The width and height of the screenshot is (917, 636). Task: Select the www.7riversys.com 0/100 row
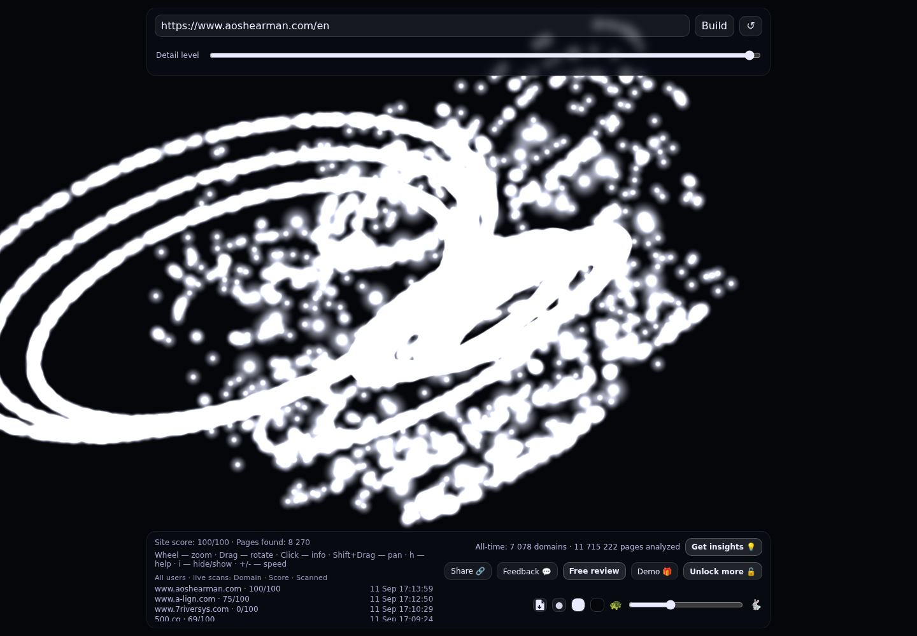click(294, 609)
